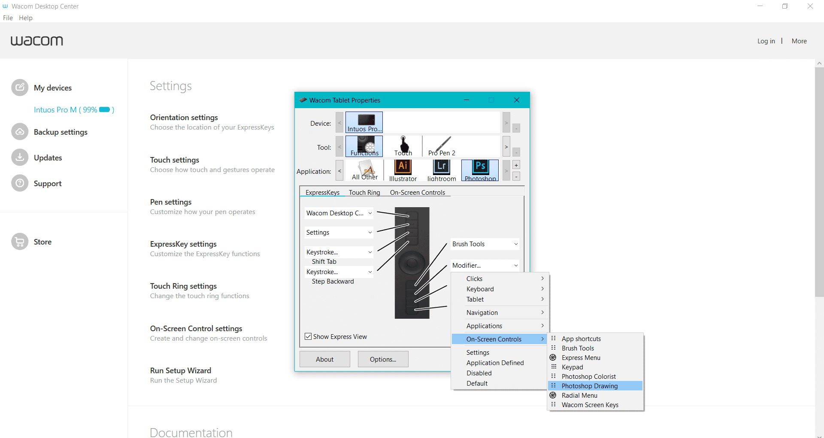
Task: Expand the Keyboard submenu
Action: 500,289
